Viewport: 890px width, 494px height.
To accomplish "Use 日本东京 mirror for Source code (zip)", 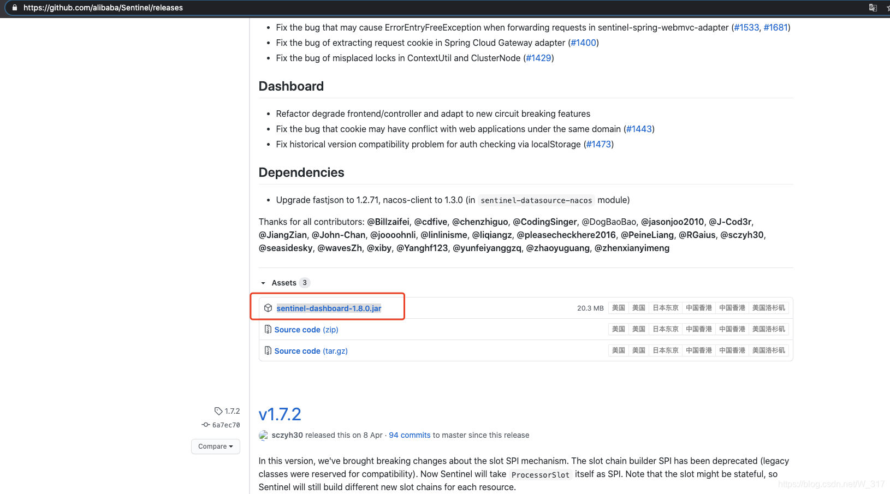I will pyautogui.click(x=666, y=329).
